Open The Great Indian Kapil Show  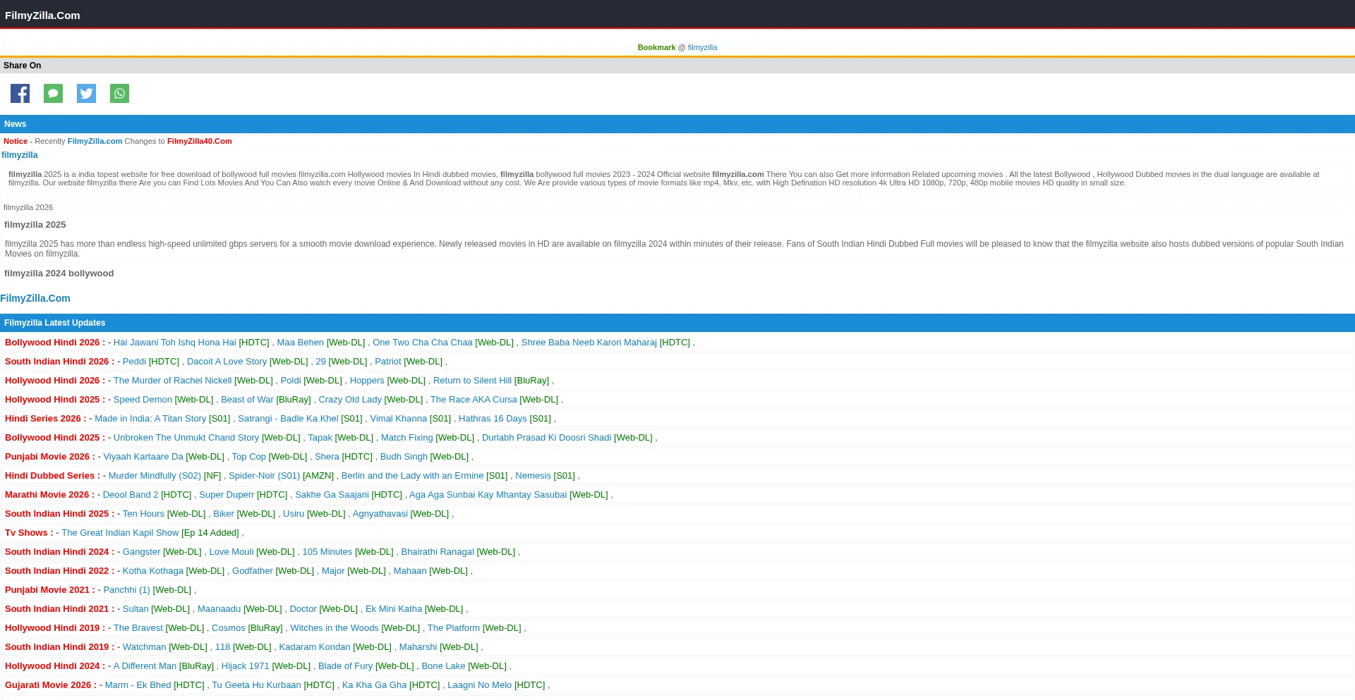(x=120, y=533)
